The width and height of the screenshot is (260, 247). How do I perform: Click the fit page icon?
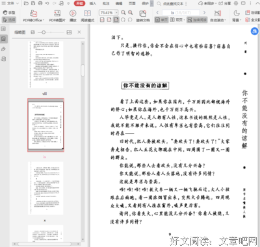109,20
